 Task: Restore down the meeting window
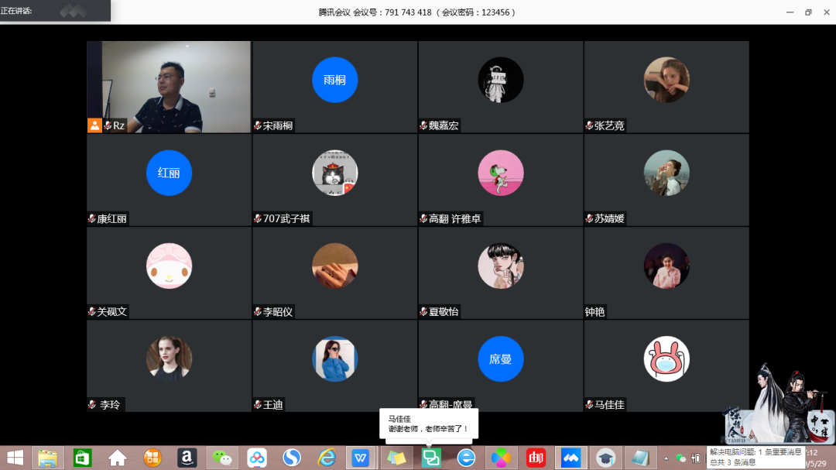pos(807,12)
